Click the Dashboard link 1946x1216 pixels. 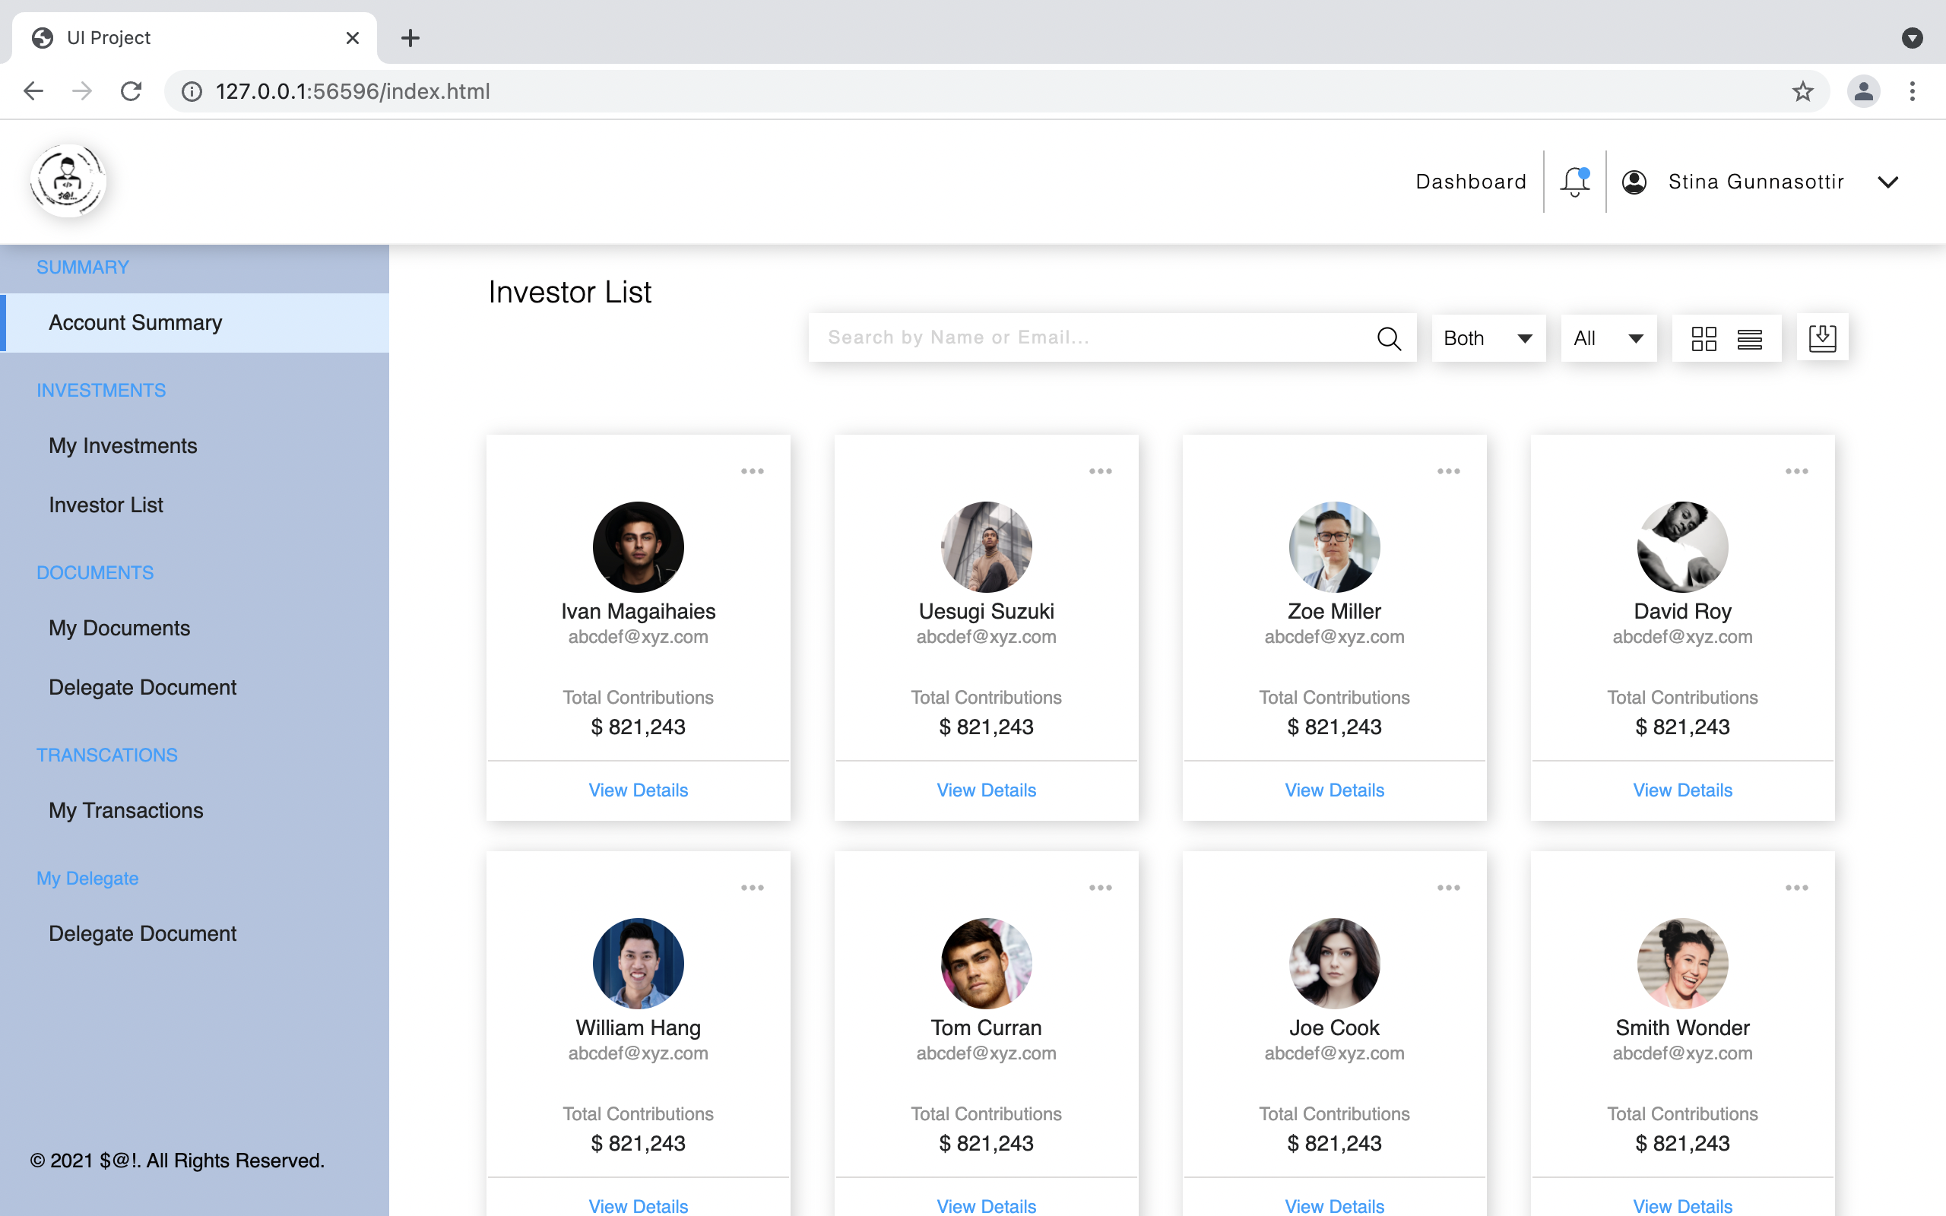point(1470,181)
